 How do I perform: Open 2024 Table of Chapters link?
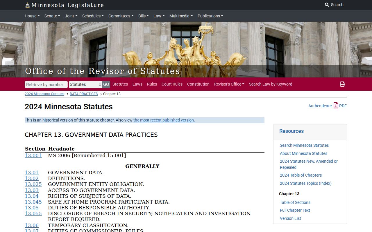point(301,175)
